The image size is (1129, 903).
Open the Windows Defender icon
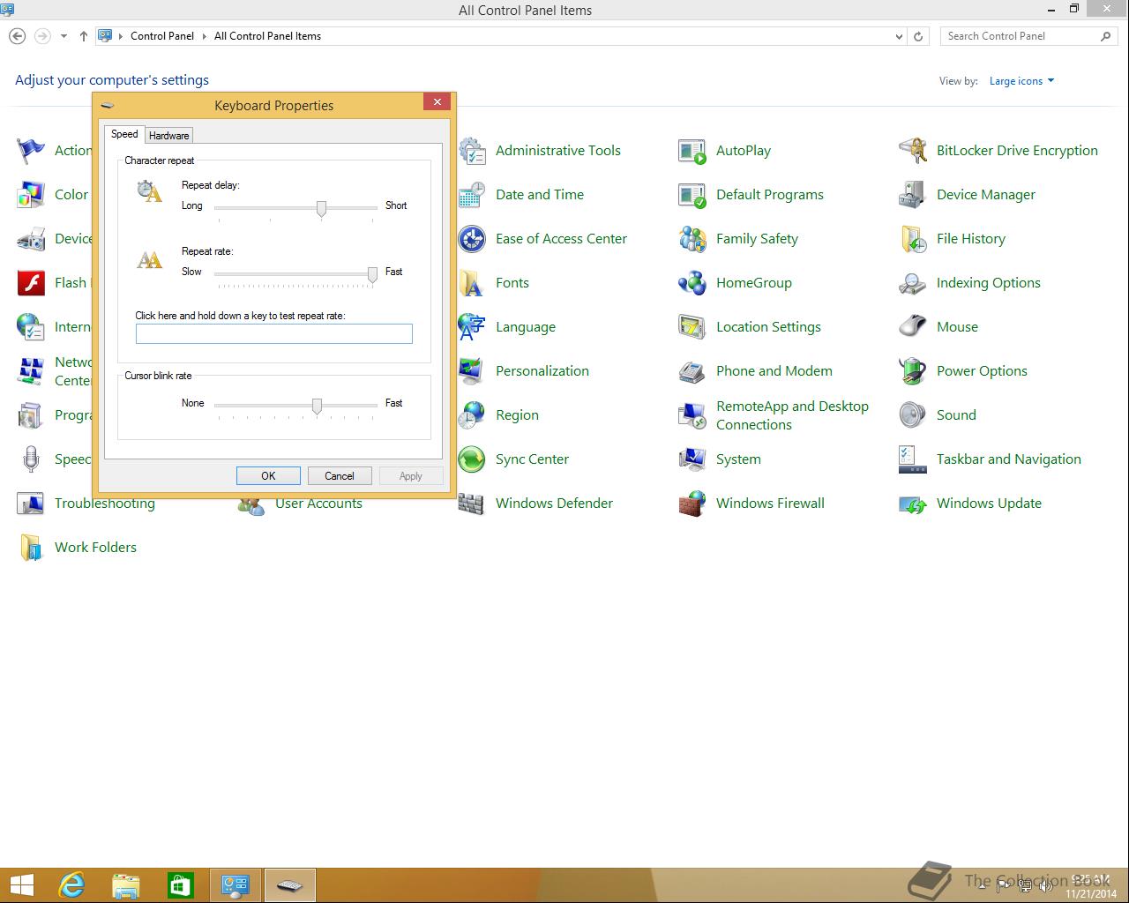pyautogui.click(x=472, y=504)
